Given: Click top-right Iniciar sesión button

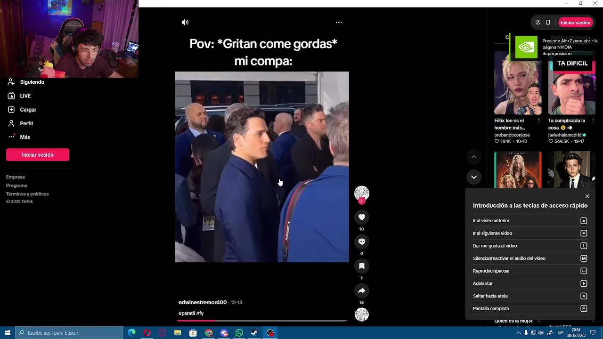Looking at the screenshot, I should click(x=575, y=23).
